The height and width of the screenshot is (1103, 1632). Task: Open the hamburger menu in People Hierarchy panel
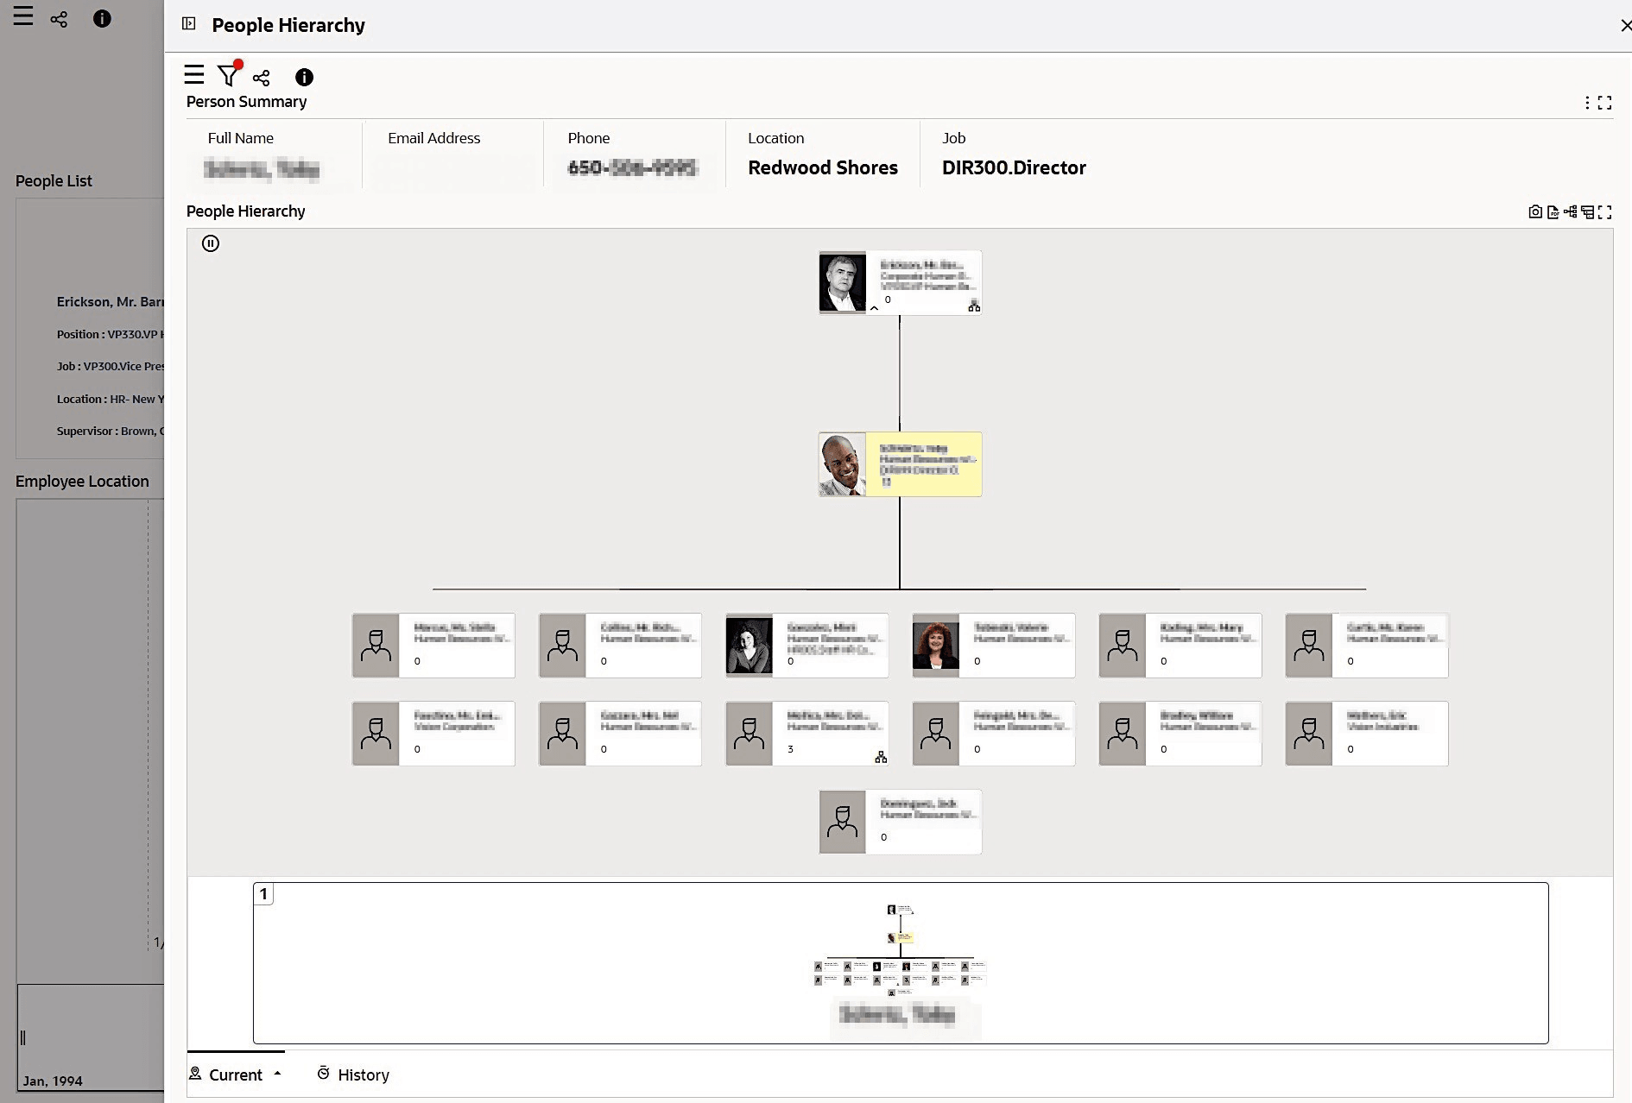tap(194, 75)
